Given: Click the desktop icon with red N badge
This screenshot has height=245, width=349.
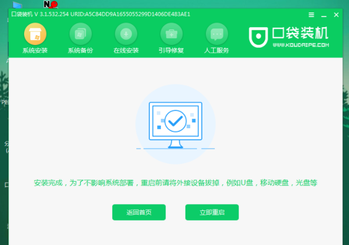Looking at the screenshot, I should click(50, 4).
